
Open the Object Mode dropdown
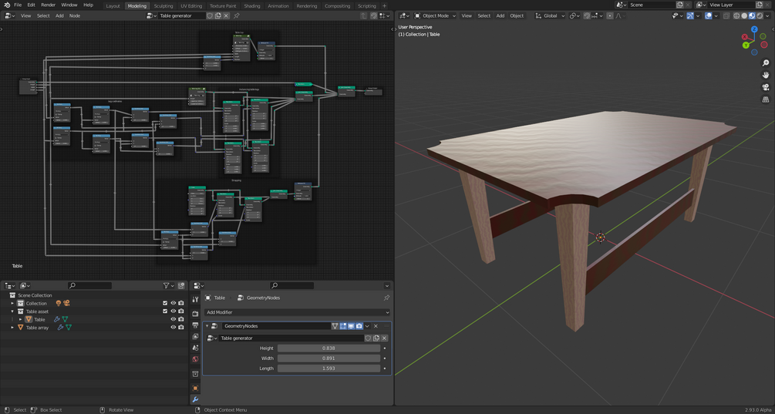[435, 15]
